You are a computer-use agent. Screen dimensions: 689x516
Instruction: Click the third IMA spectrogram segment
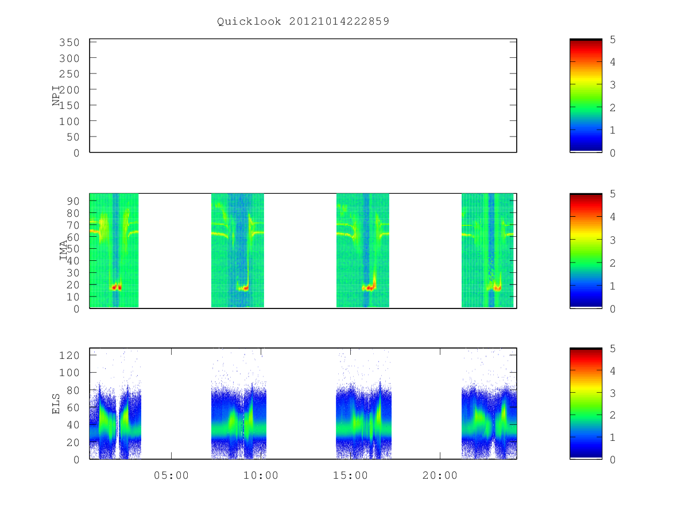(x=363, y=251)
